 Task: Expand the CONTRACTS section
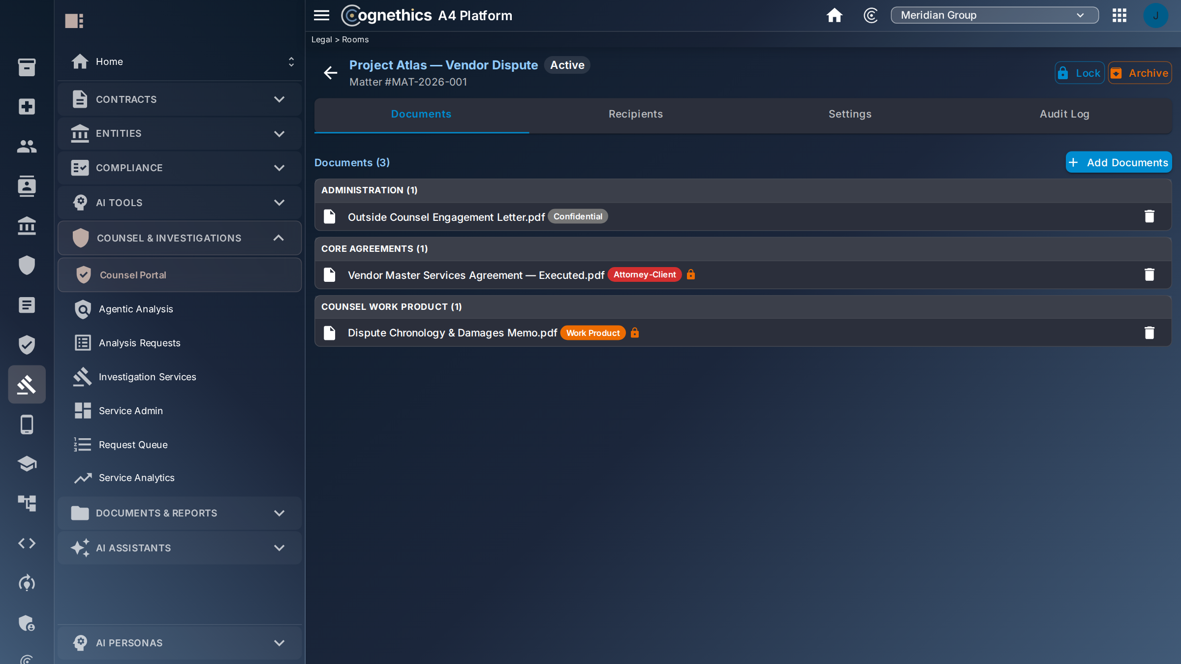click(x=180, y=99)
